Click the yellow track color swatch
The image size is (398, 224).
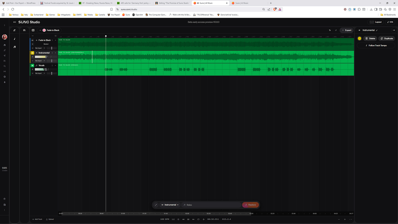point(359,39)
